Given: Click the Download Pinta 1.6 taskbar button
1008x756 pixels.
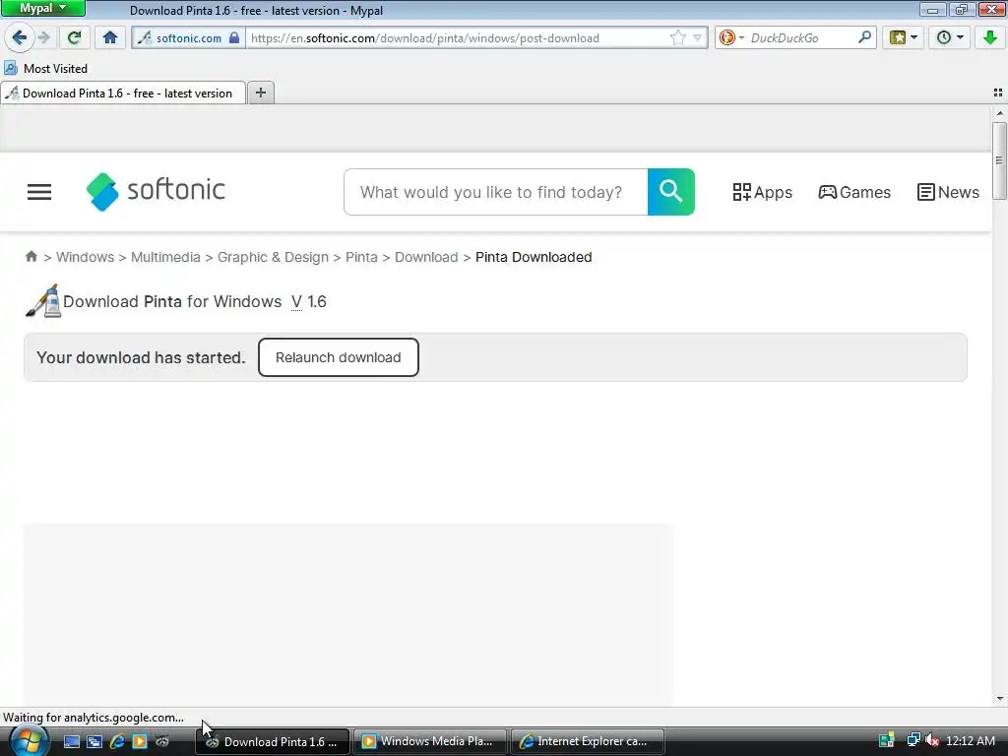Looking at the screenshot, I should pos(274,741).
